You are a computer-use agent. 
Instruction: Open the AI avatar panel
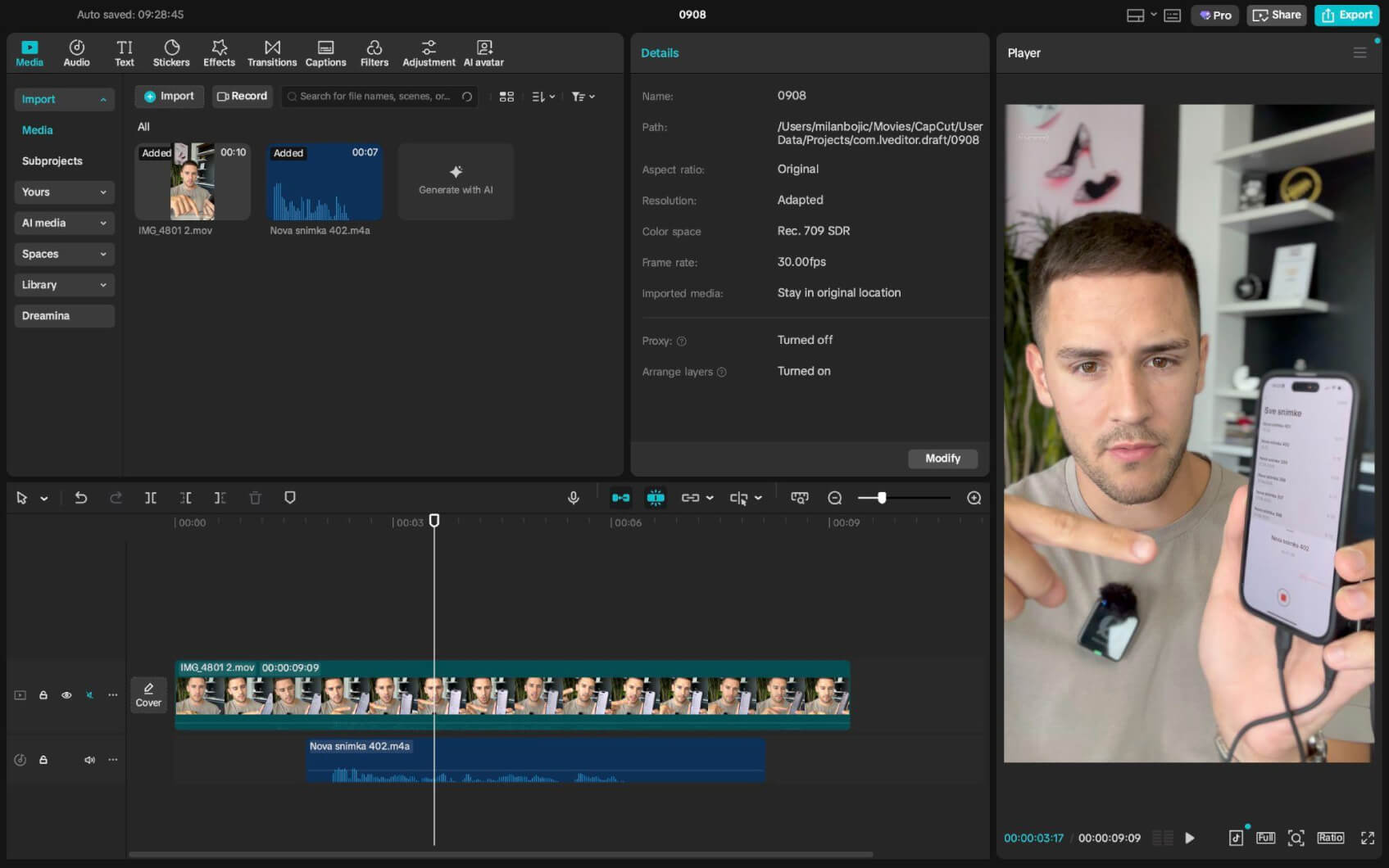click(483, 53)
